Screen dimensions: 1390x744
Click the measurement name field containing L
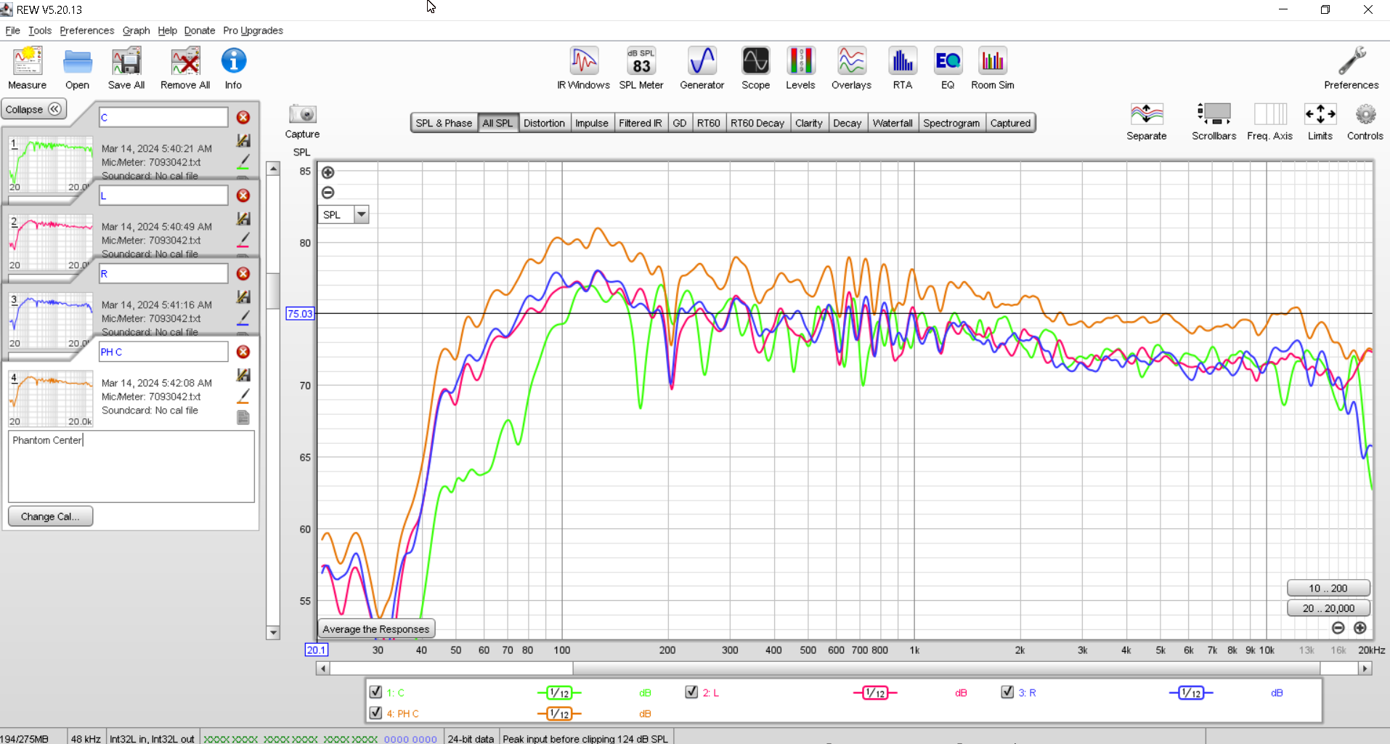pyautogui.click(x=163, y=195)
